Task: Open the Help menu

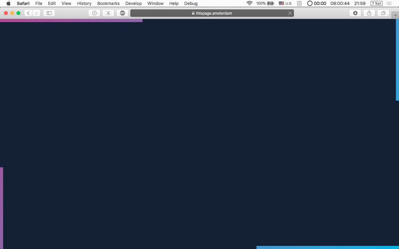Action: click(x=174, y=3)
